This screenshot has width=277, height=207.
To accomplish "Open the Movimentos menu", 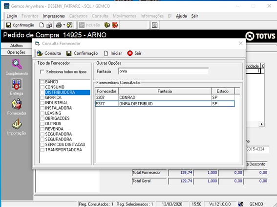I will pos(125,16).
